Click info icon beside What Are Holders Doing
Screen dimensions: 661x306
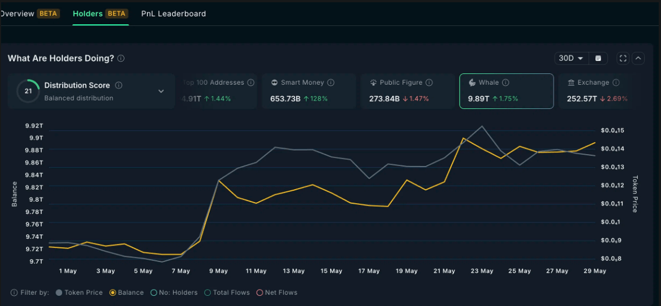point(121,59)
